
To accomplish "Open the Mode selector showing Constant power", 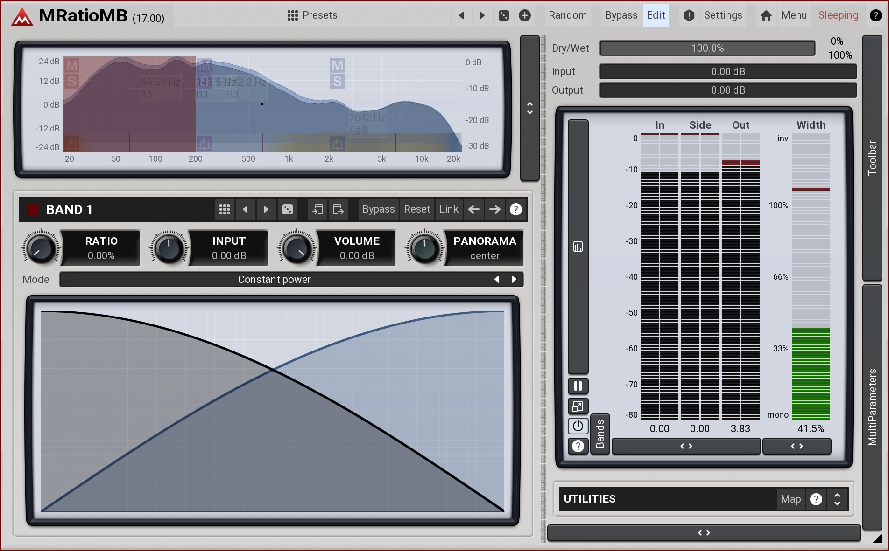I will [x=274, y=280].
